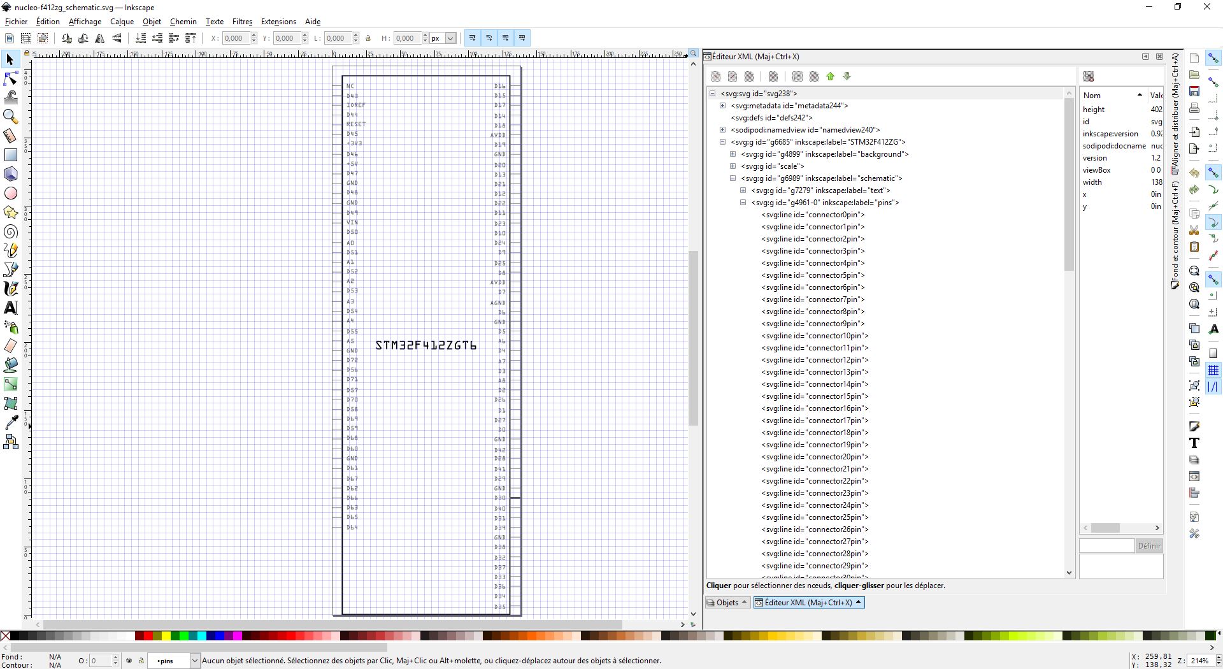Viewport: 1223px width, 669px height.
Task: Select the Zoom tool in toolbox
Action: pyautogui.click(x=11, y=117)
